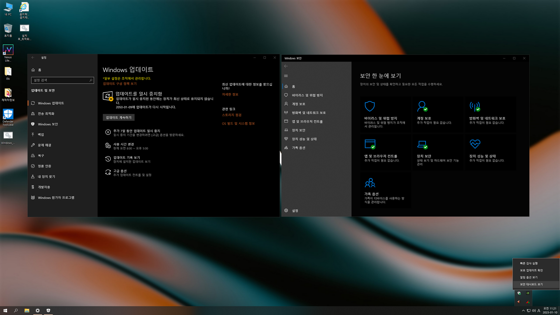Click red-green triangle icon in tray overflow
Viewport: 560px width, 315px height.
tap(528, 302)
